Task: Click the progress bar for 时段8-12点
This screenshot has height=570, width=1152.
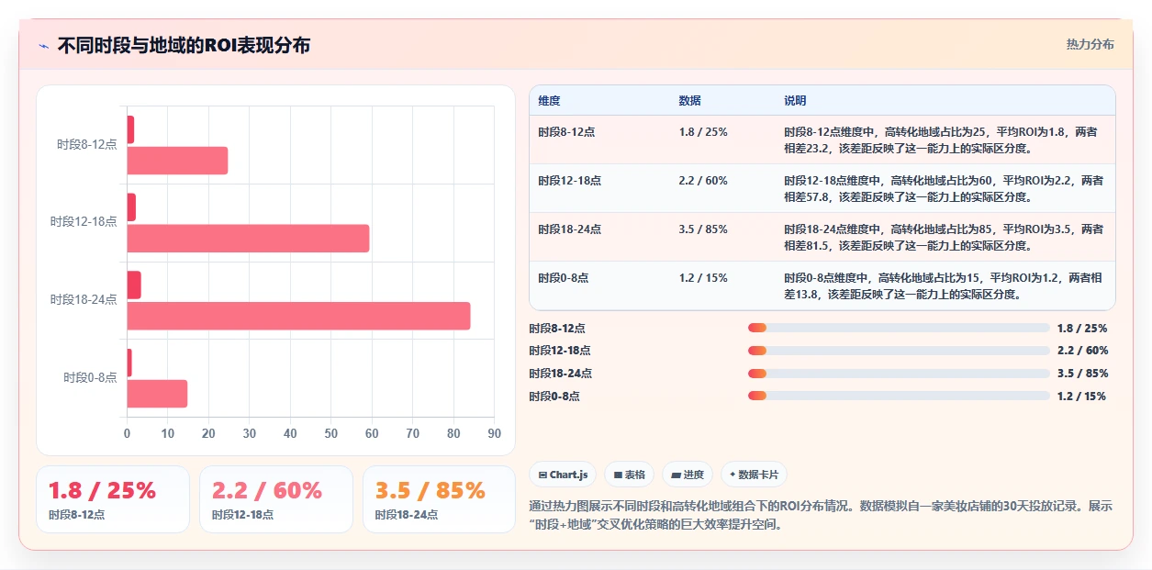Action: click(899, 328)
